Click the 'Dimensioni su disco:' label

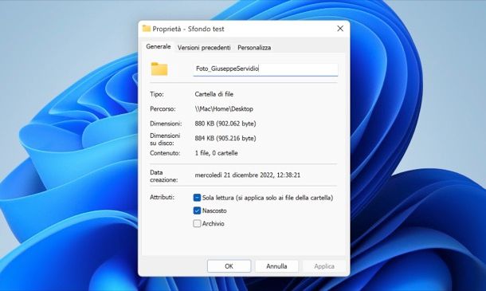165,140
